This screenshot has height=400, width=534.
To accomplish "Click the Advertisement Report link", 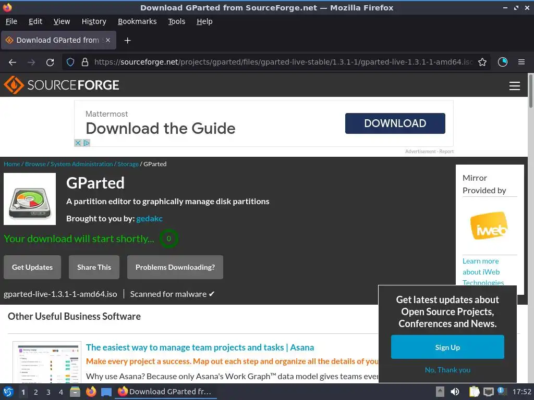I will click(429, 152).
